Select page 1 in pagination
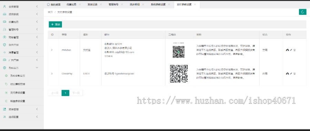The height and width of the screenshot is (131, 310). click(65, 93)
